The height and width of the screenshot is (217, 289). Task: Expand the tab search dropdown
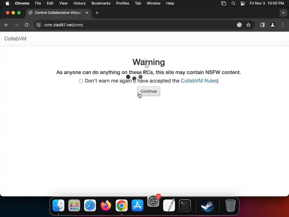coord(283,13)
